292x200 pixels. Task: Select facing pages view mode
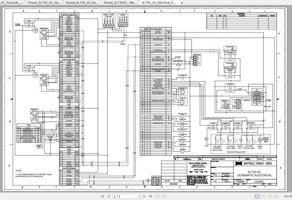click(270, 196)
